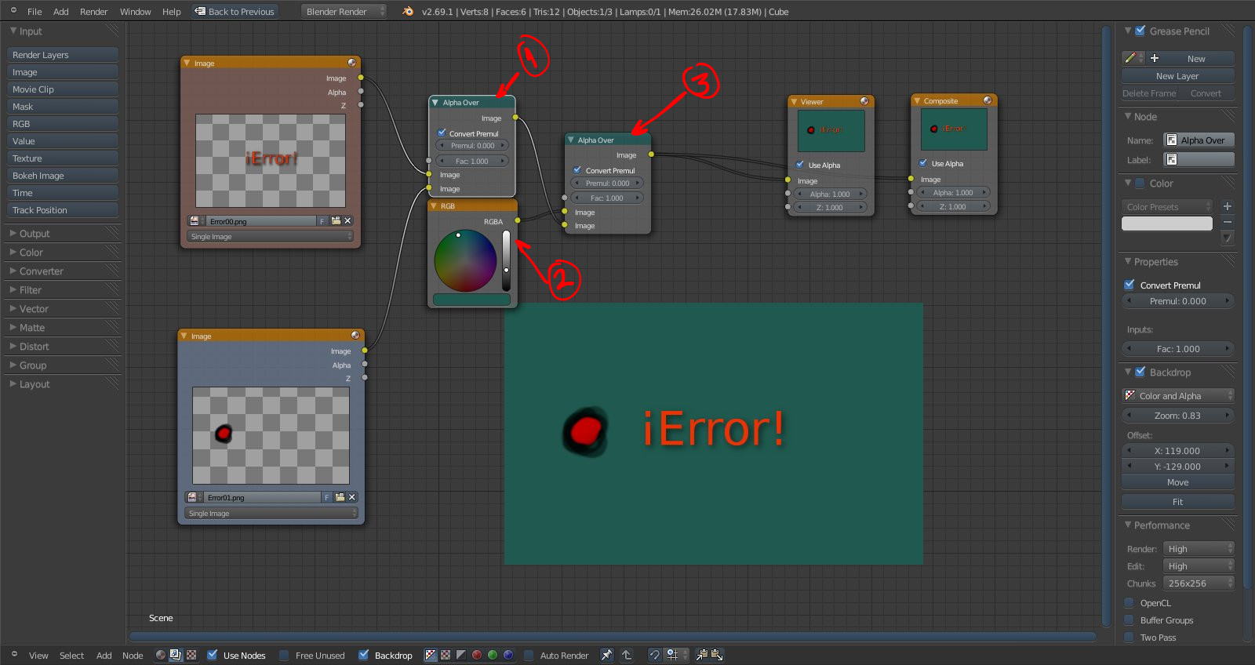This screenshot has height=665, width=1255.
Task: Click the red channel backdrop display icon
Action: tap(477, 655)
